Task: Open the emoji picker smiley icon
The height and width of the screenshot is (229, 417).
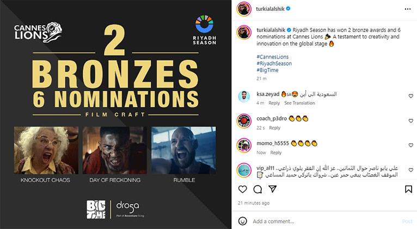Action: (x=243, y=221)
